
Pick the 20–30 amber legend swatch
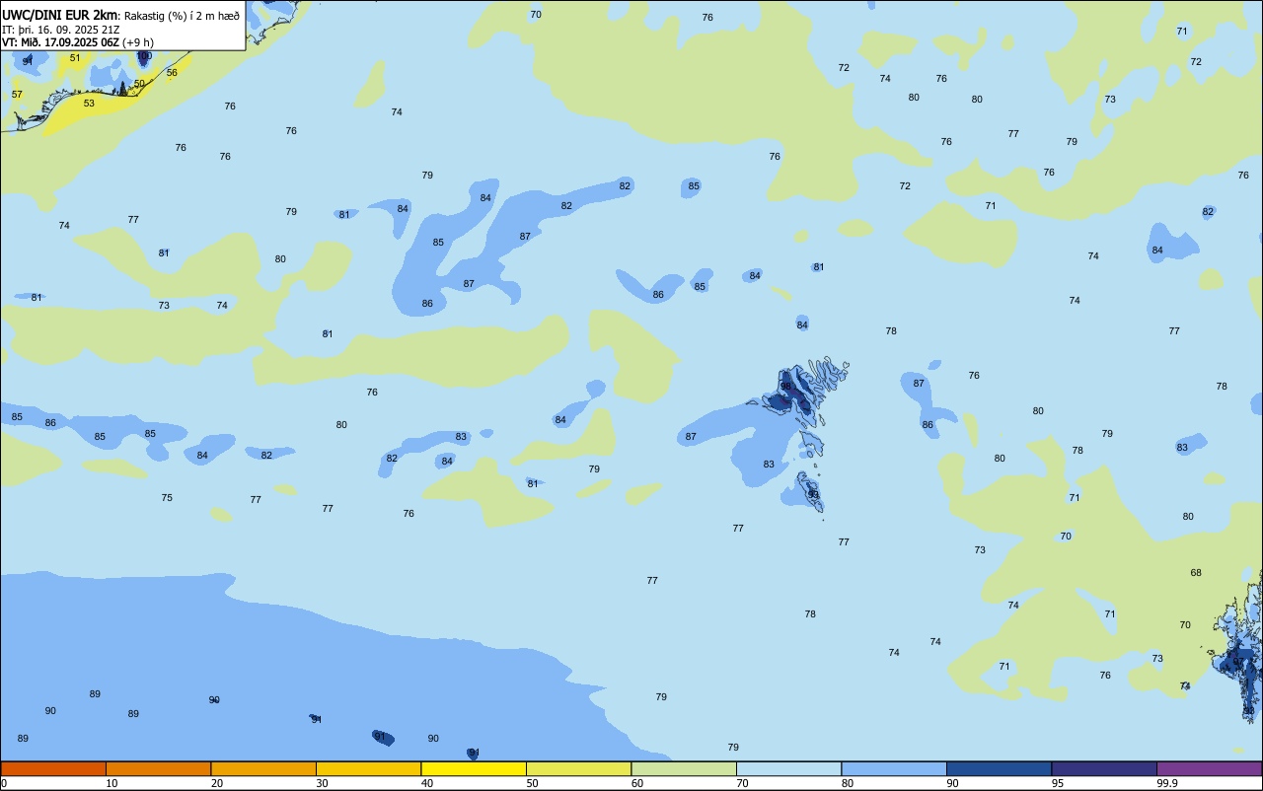(263, 768)
